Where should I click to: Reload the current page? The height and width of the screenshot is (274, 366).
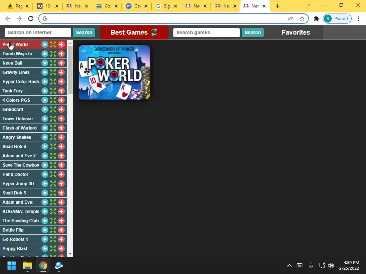31,19
